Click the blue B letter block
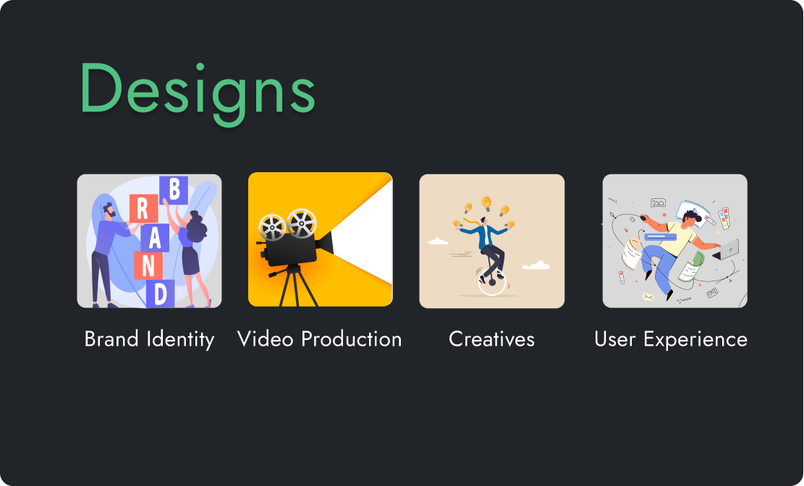The image size is (804, 486). pyautogui.click(x=174, y=189)
